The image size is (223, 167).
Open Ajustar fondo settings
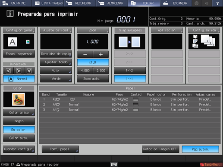click(x=56, y=62)
